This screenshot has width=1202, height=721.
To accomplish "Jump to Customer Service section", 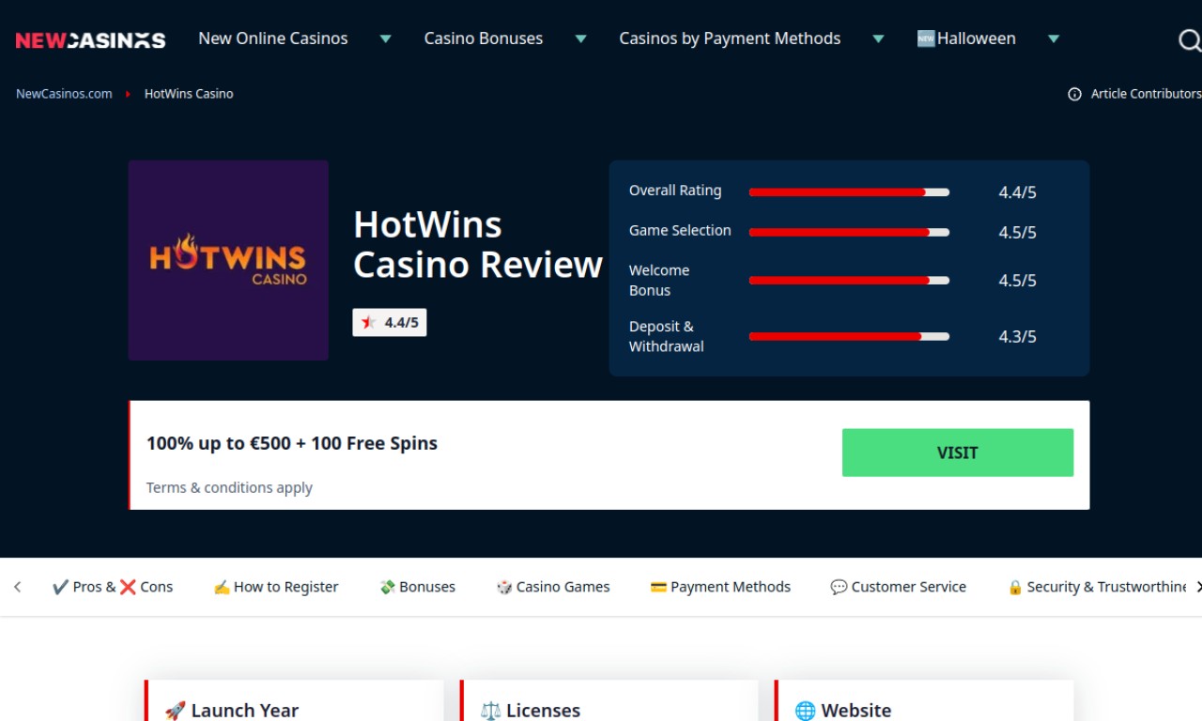I will pyautogui.click(x=899, y=587).
